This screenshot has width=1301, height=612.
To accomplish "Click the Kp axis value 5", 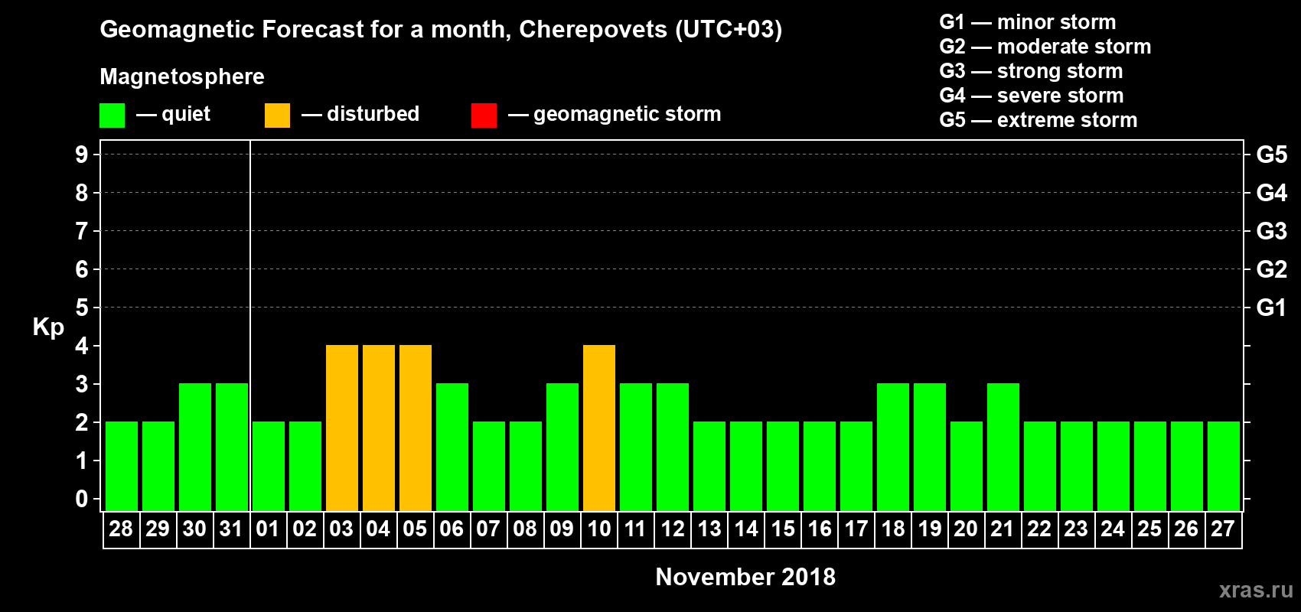I will tap(82, 308).
